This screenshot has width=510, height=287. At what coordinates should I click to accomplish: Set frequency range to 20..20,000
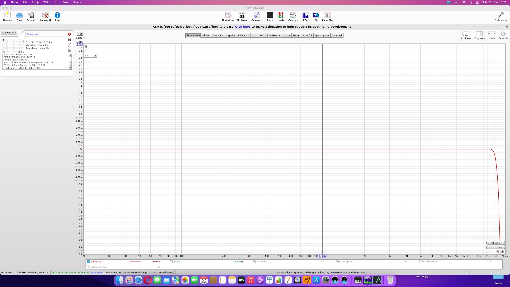(x=495, y=247)
